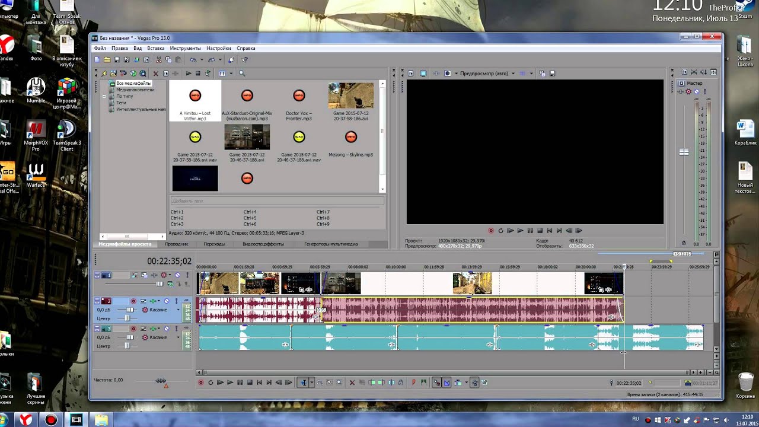Viewport: 759px width, 427px height.
Task: Open automation mode dropdown on track 2
Action: pyautogui.click(x=178, y=310)
